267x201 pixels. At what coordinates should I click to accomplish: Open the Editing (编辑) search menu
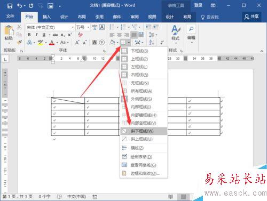[x=191, y=34]
